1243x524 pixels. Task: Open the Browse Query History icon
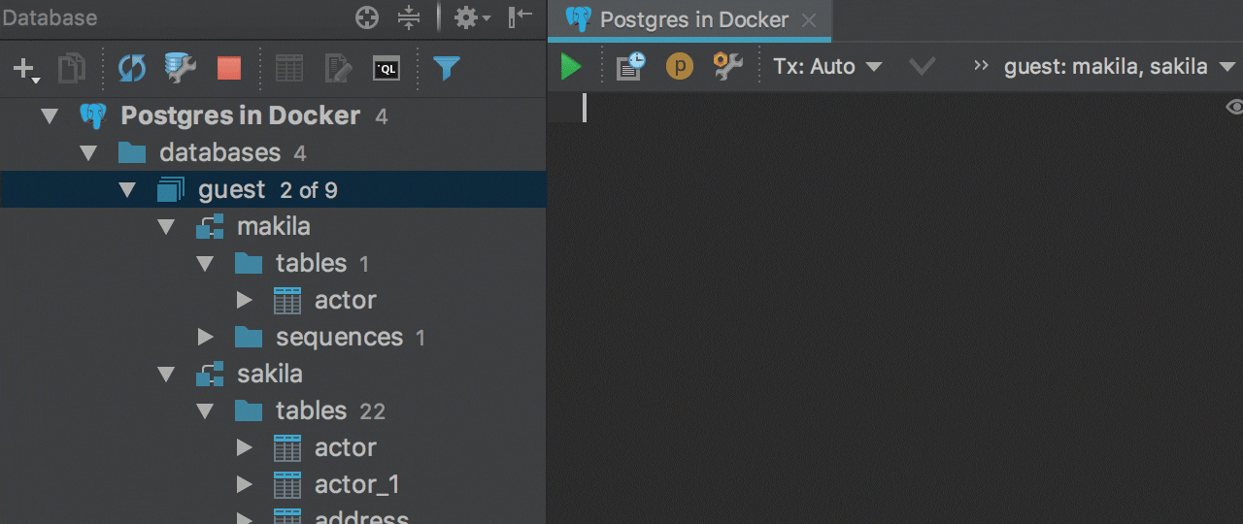(x=631, y=67)
